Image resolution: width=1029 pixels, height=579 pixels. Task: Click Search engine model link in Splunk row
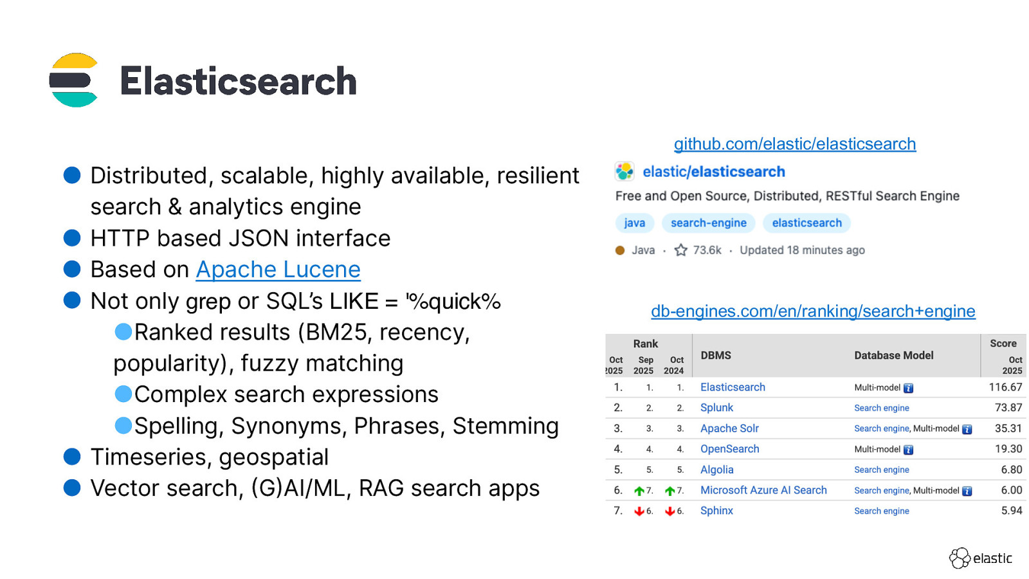click(881, 408)
